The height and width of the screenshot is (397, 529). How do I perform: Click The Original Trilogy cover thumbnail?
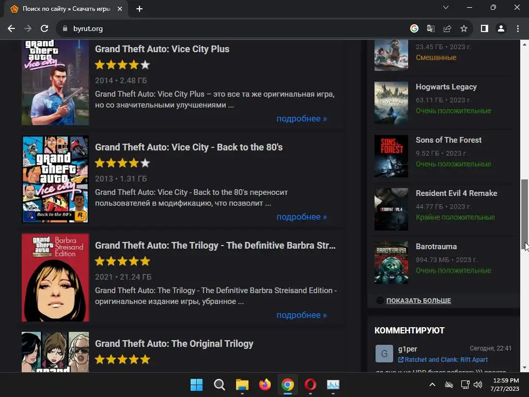click(x=55, y=352)
